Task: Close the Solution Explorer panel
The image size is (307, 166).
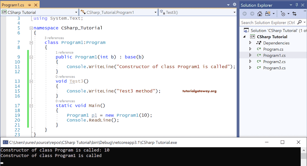Action: [303, 5]
